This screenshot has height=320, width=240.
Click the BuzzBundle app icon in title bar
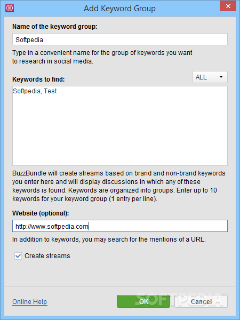[x=10, y=8]
